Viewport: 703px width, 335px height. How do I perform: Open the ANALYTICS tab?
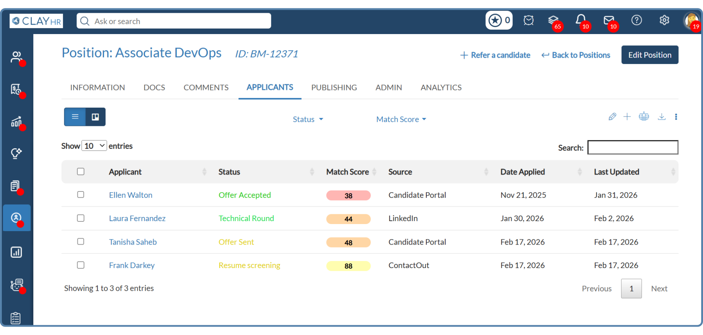pos(441,88)
